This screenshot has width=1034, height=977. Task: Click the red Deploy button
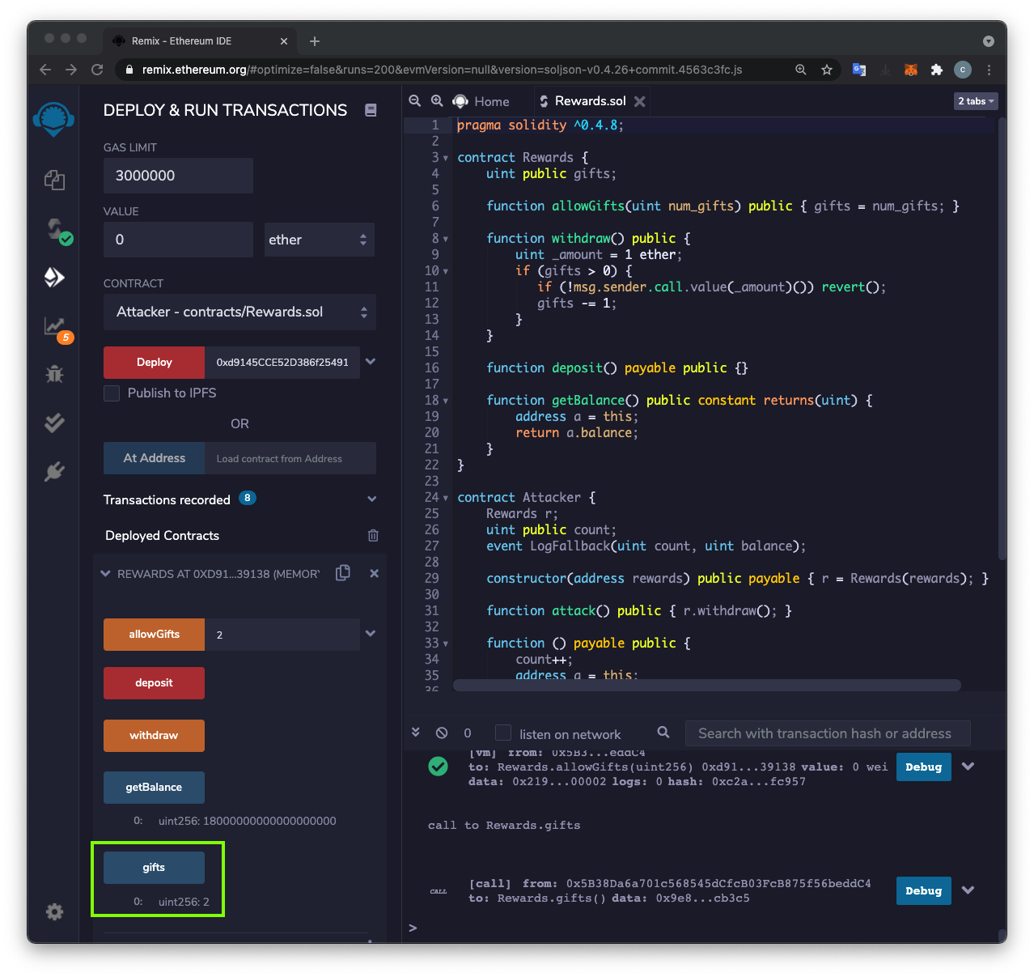[x=154, y=363]
